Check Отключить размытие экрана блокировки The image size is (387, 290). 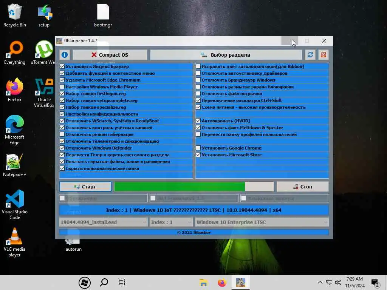(x=198, y=87)
